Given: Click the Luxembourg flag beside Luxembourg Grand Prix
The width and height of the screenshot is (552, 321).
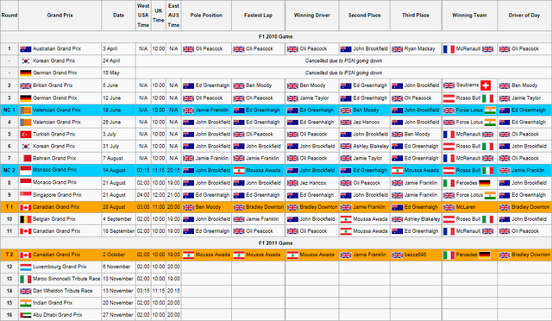Looking at the screenshot, I should tap(26, 267).
